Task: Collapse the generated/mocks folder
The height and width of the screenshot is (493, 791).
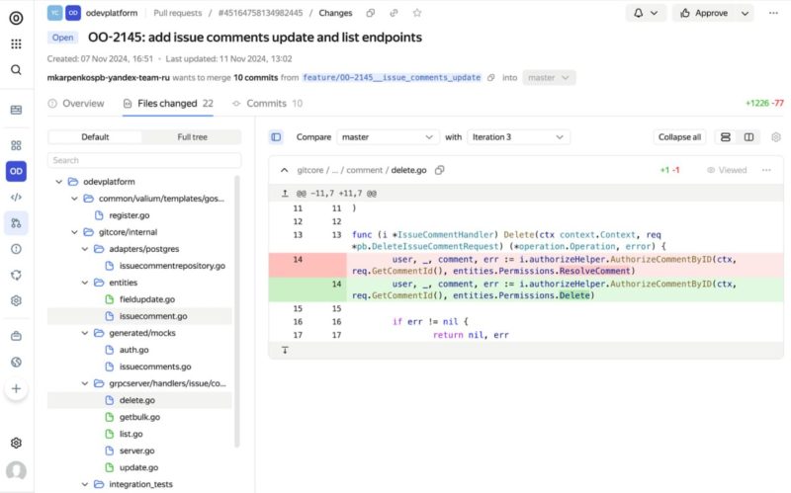Action: point(85,333)
